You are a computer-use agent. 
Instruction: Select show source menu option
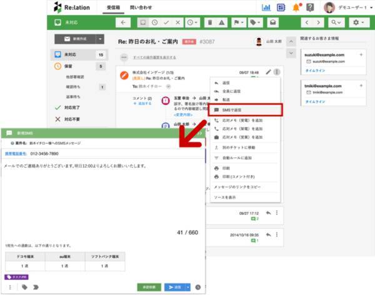pos(245,197)
